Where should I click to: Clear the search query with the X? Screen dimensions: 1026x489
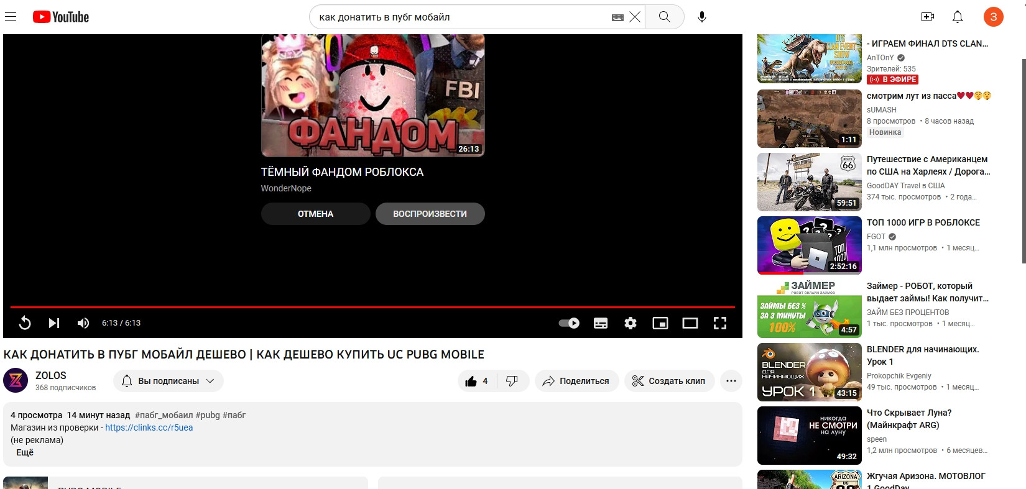pos(635,17)
